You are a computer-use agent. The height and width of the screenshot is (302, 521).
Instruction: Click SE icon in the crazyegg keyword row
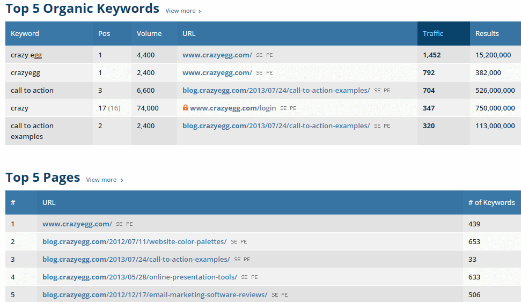click(259, 73)
